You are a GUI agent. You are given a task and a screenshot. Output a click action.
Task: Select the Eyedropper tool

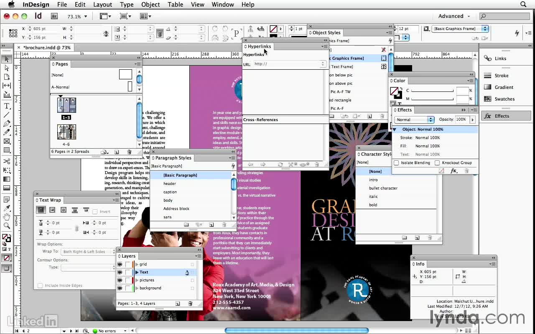[x=7, y=208]
